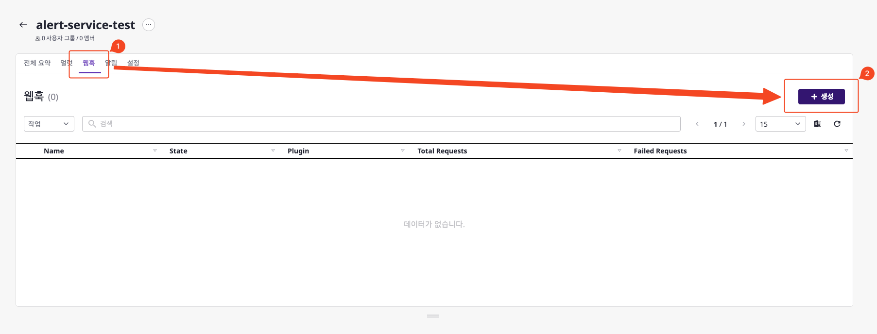877x334 pixels.
Task: Refresh the webhook table
Action: [x=837, y=124]
